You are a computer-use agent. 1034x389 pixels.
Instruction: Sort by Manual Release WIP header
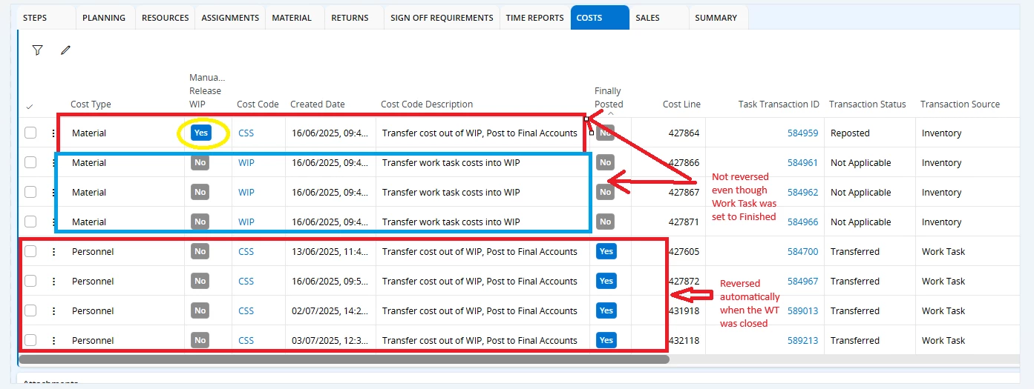click(206, 91)
